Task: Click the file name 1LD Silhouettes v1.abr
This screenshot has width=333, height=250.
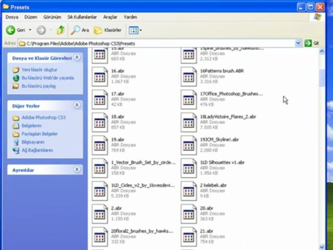Action: (222, 162)
